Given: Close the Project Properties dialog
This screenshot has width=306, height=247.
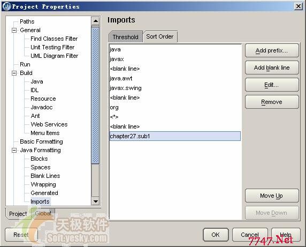Looking at the screenshot, I should click(x=299, y=6).
